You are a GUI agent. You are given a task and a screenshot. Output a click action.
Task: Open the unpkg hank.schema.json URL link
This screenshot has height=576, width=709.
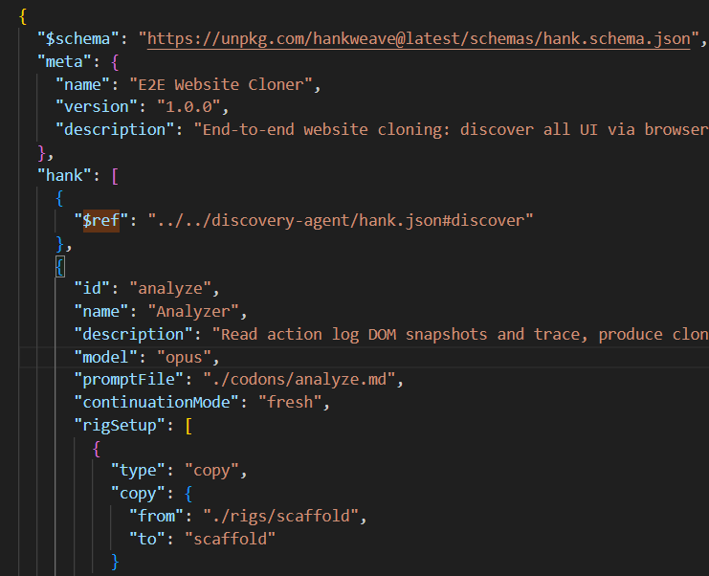[x=419, y=39]
